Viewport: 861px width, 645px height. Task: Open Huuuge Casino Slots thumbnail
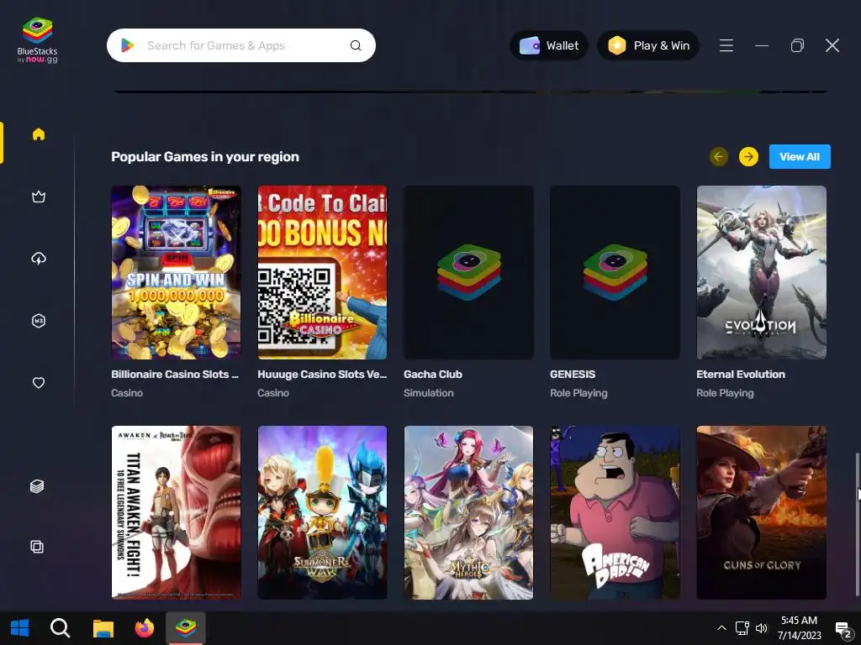coord(322,273)
